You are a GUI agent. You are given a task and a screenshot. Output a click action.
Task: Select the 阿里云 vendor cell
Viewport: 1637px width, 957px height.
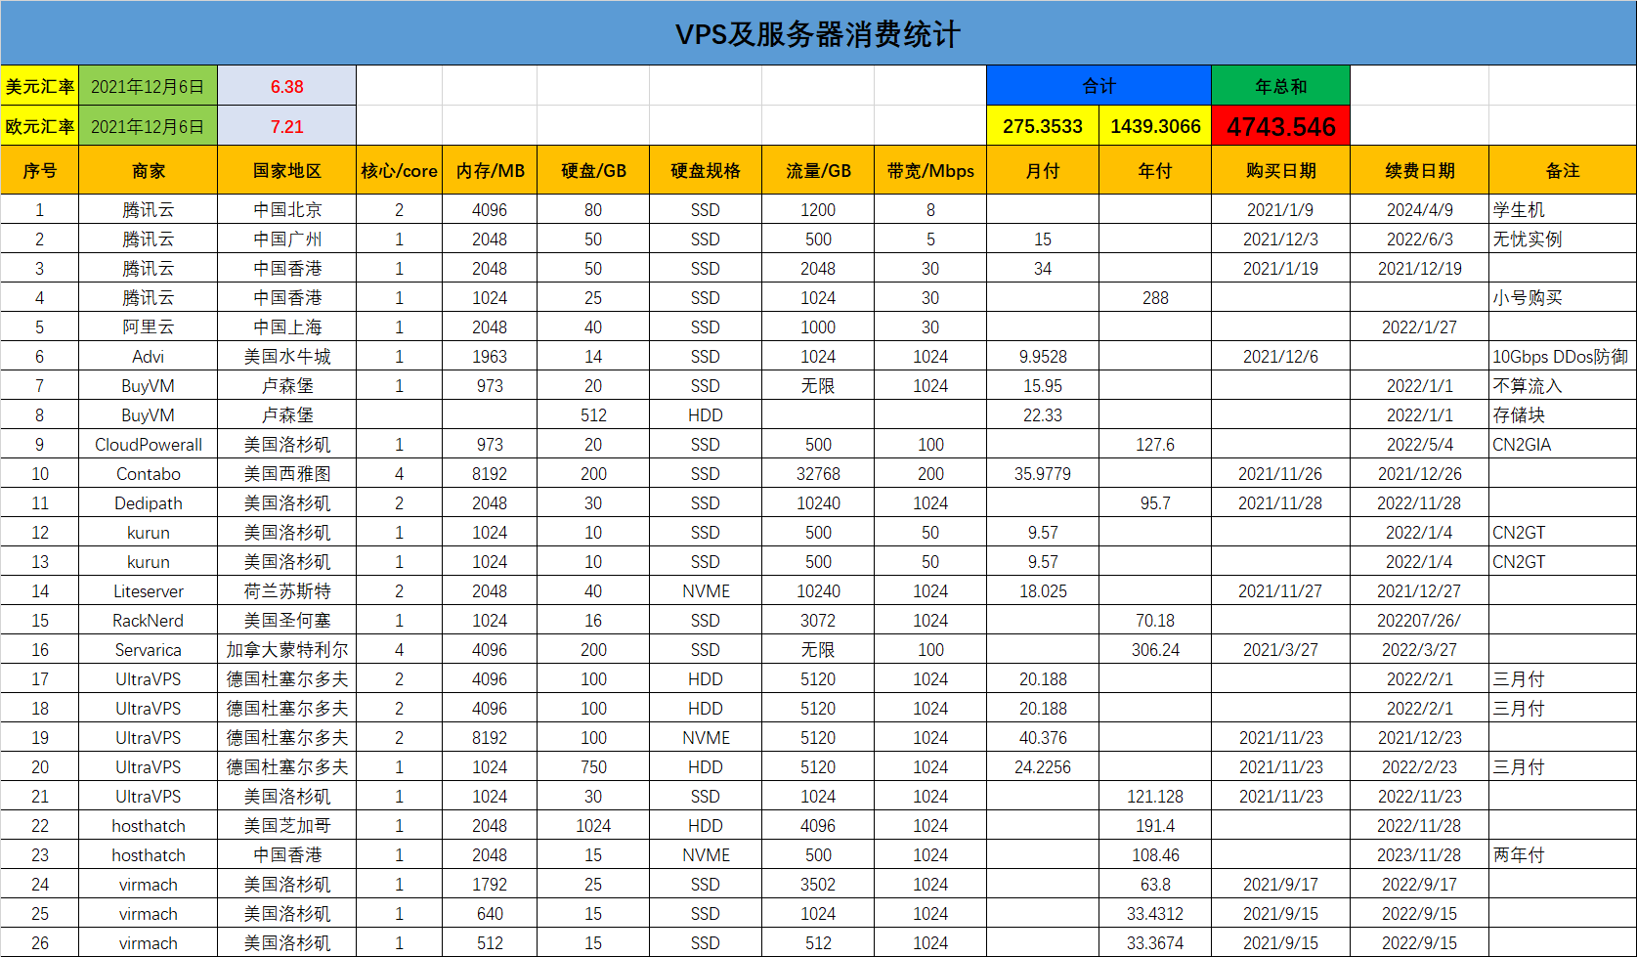[x=149, y=326]
